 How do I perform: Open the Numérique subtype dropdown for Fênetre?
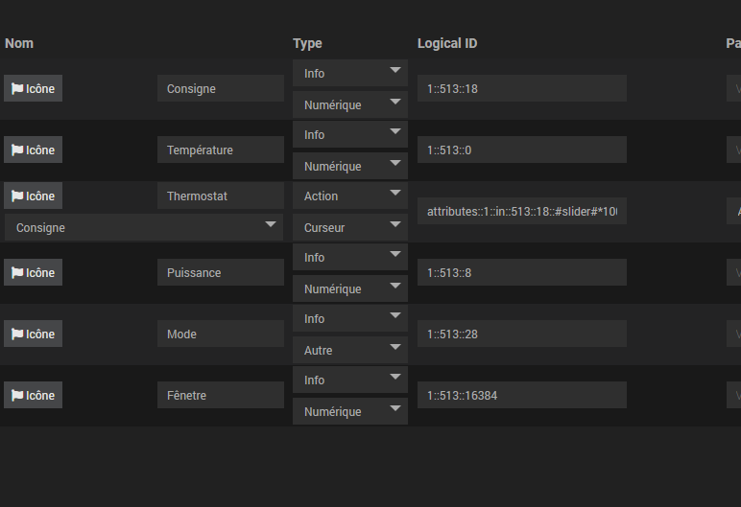[x=349, y=412]
